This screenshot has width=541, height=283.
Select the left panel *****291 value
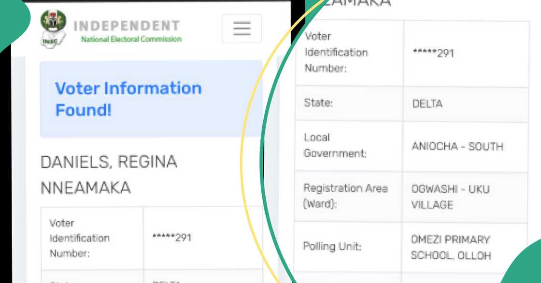pos(172,238)
